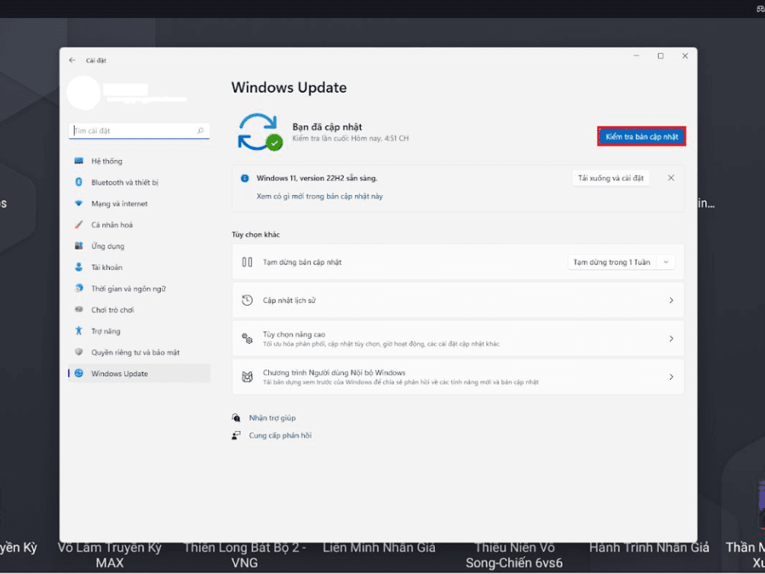Open Thời gian và ngôn ngữ section
765x574 pixels.
128,288
